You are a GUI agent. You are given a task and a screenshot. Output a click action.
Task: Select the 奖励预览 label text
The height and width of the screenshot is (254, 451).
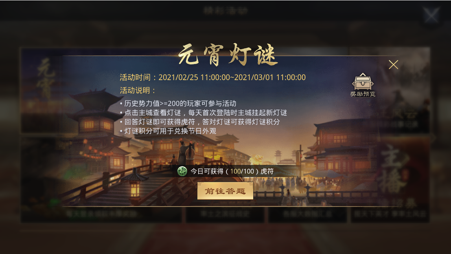[363, 94]
